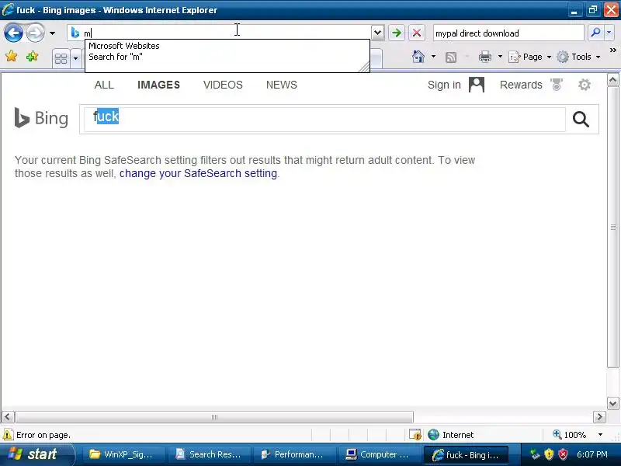Screen dimensions: 621x466
Task: Click inside the Bing search box
Action: pos(324,120)
